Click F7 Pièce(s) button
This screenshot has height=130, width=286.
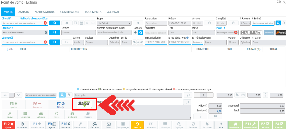pos(60,105)
